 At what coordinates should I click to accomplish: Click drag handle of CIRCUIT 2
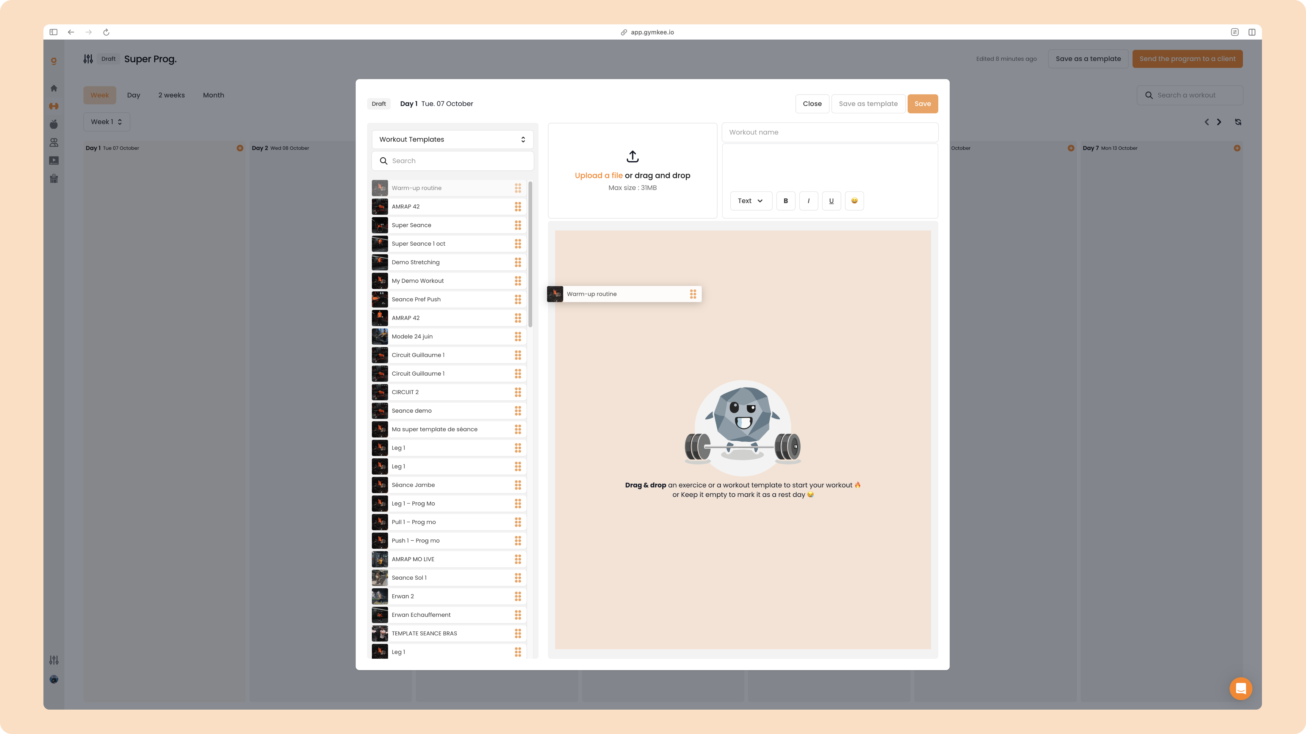518,392
